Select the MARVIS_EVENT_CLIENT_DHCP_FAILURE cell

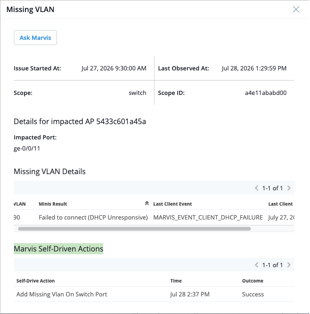click(208, 217)
